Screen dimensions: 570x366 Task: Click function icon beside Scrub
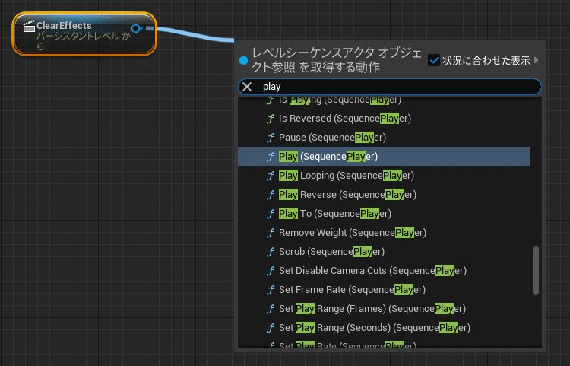pyautogui.click(x=270, y=252)
